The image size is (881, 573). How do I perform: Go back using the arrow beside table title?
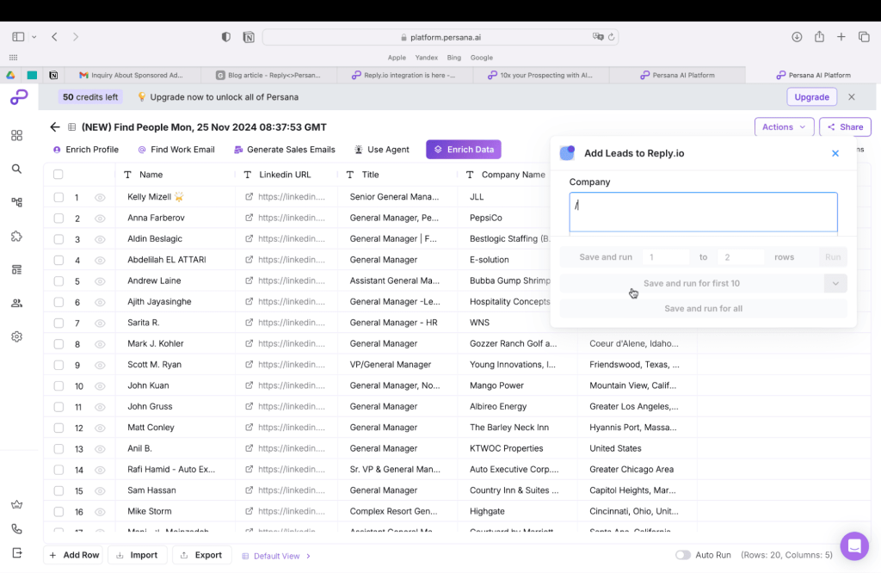click(x=54, y=127)
